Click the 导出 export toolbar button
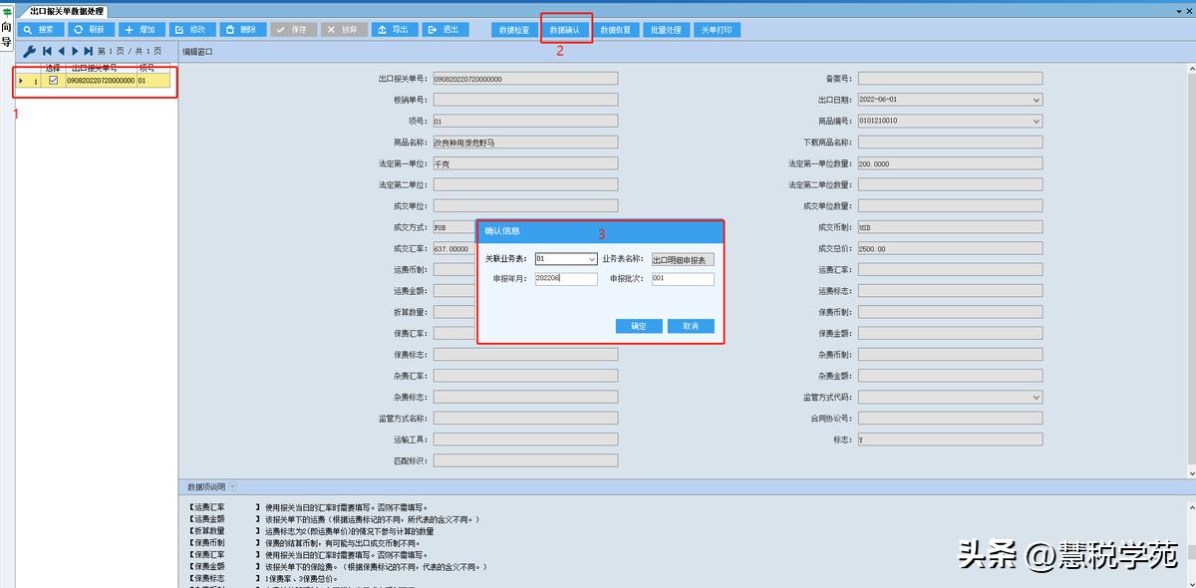Image resolution: width=1196 pixels, height=588 pixels. (396, 30)
